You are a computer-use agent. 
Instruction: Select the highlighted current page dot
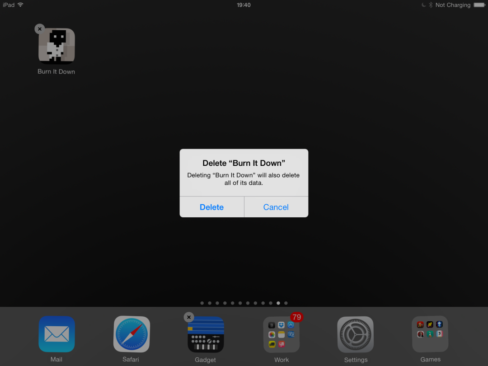point(278,303)
